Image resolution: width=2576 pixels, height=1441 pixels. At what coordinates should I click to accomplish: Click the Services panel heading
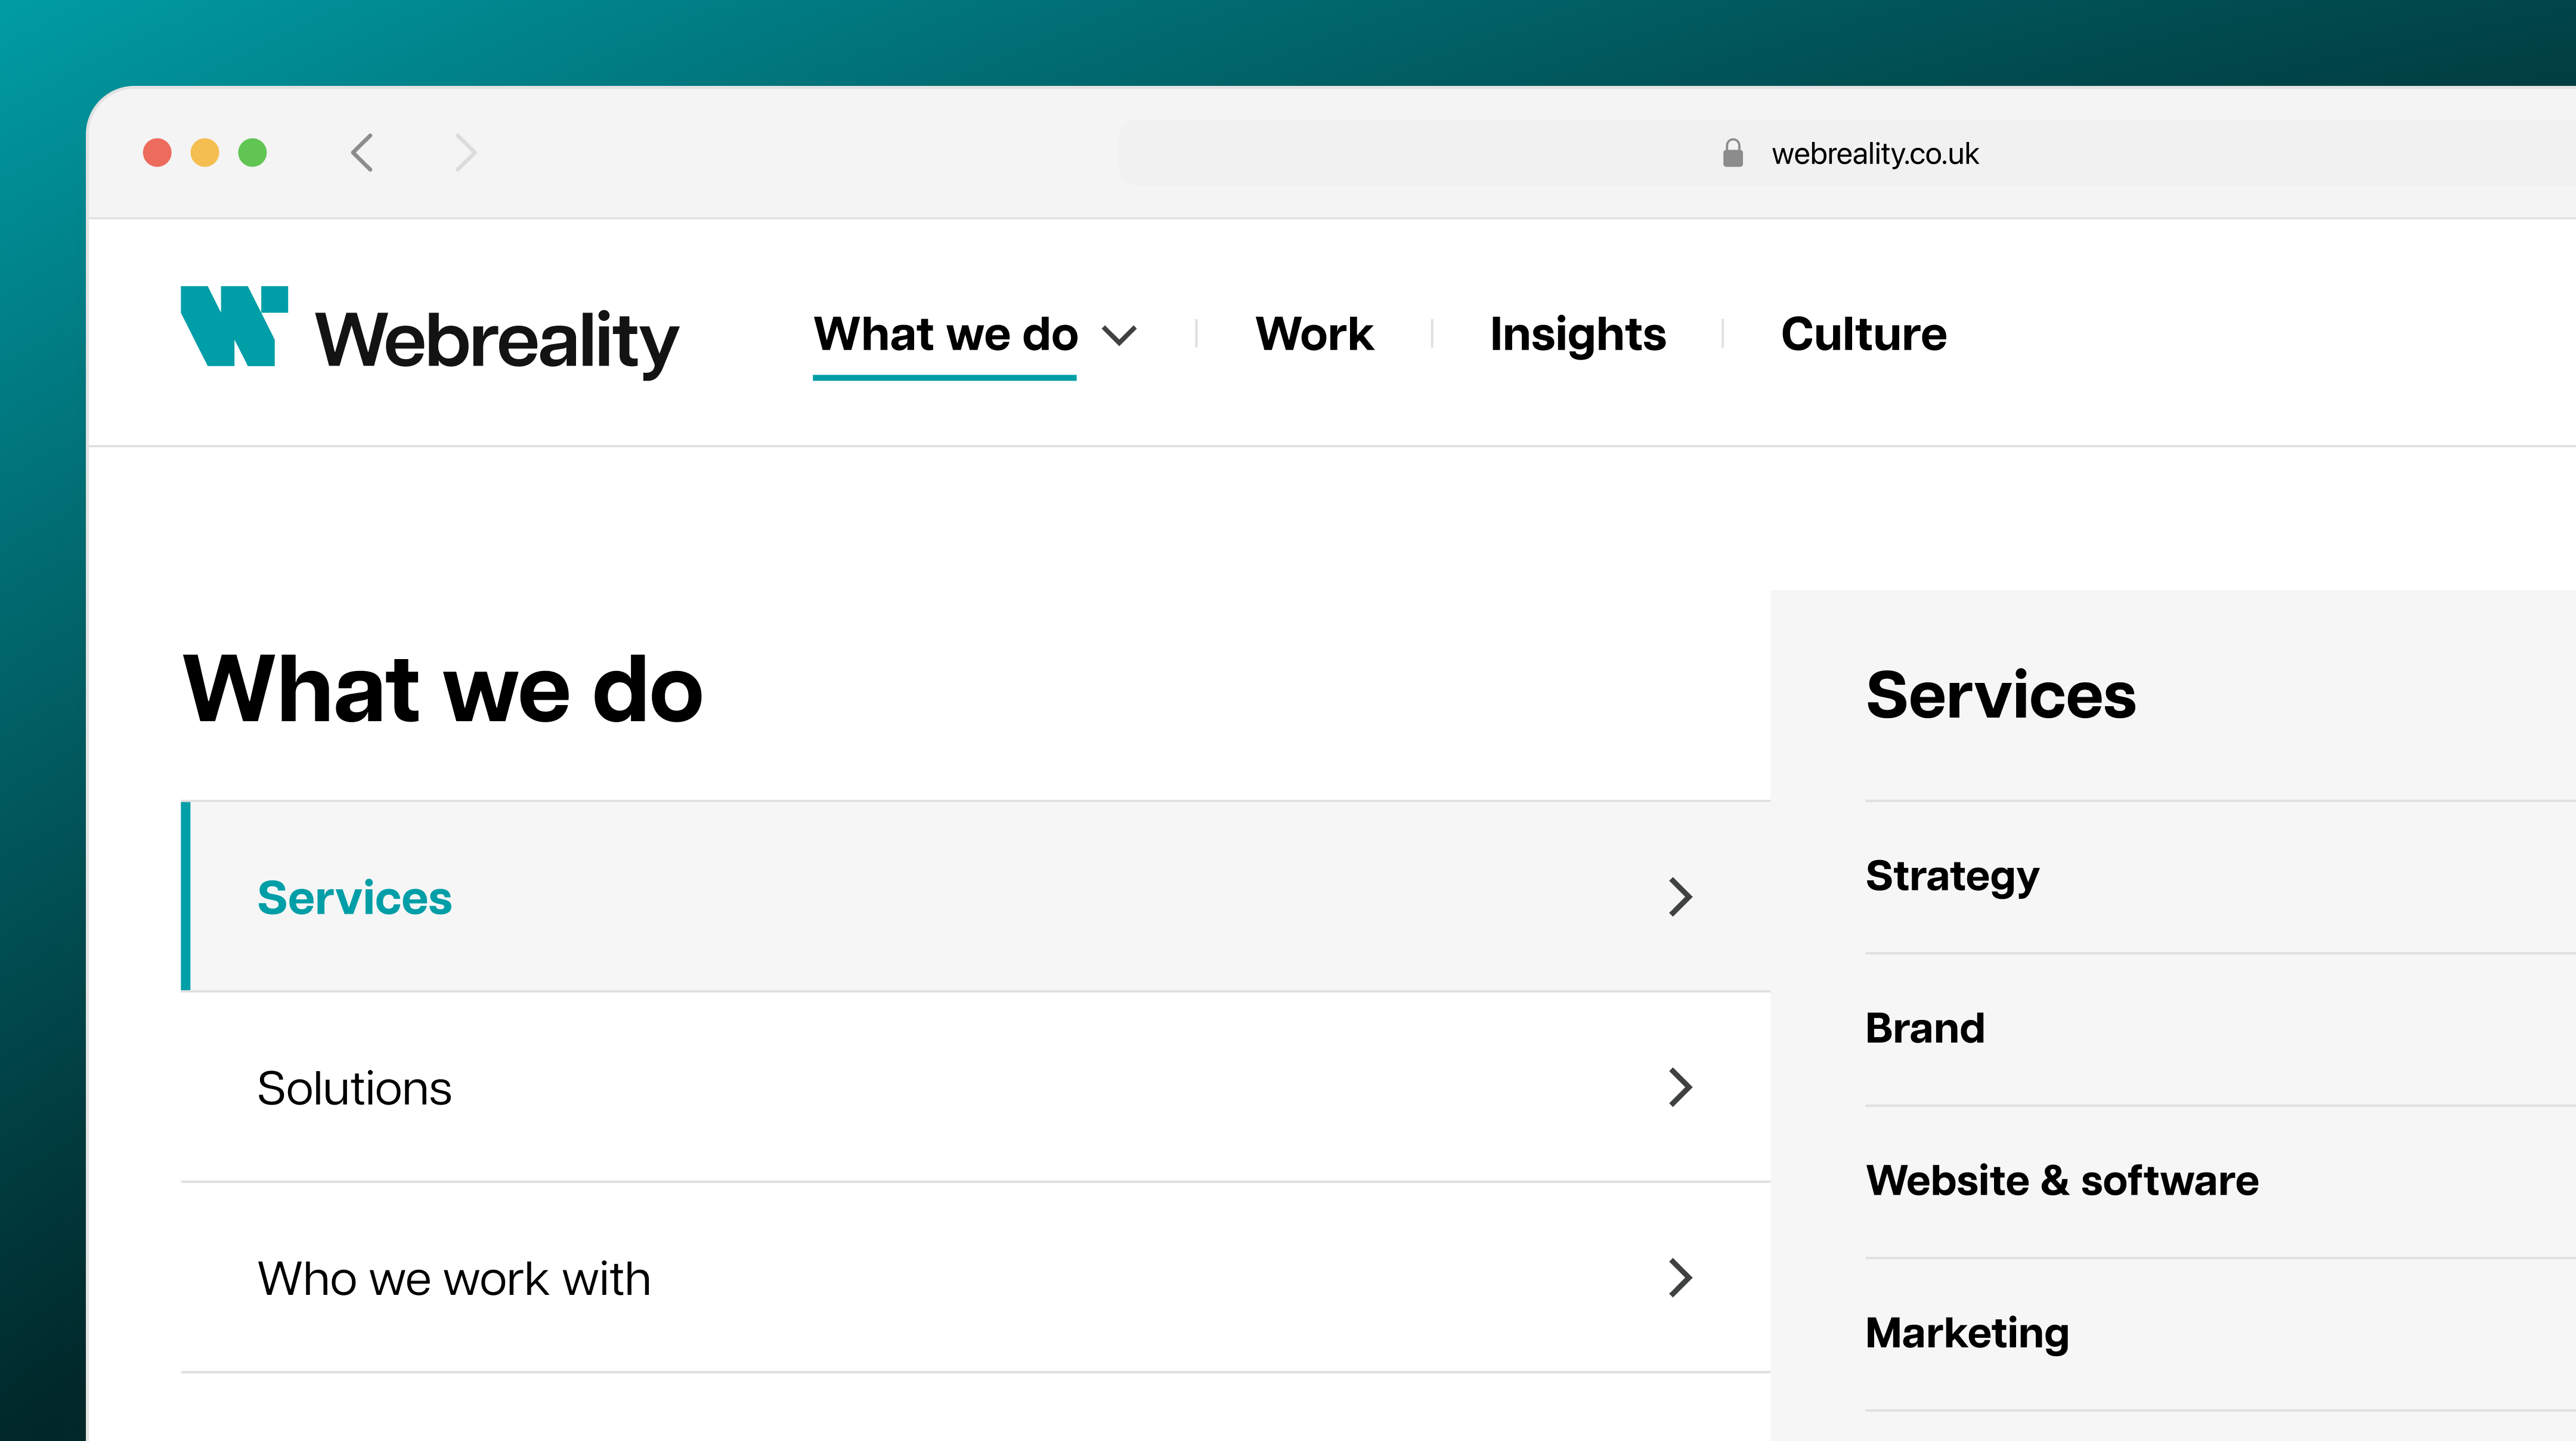point(2001,695)
